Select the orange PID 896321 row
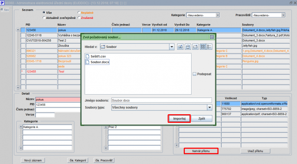This screenshot has height=164, width=297. point(42,51)
